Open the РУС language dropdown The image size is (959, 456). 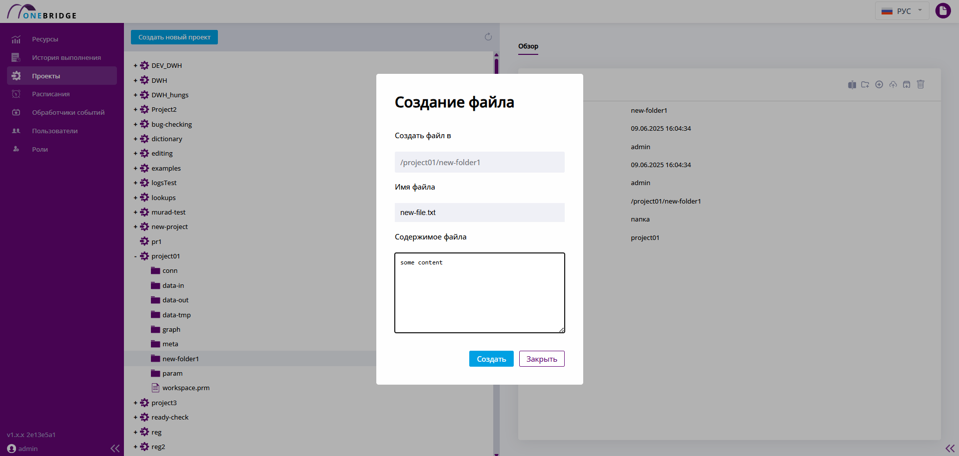coord(902,11)
